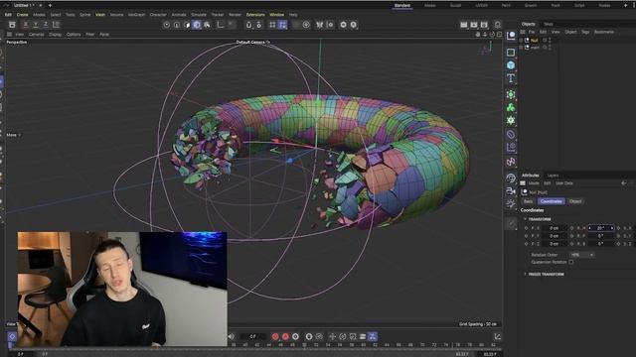The width and height of the screenshot is (636, 357).
Task: Click the R.H rotation input field
Action: click(x=600, y=228)
